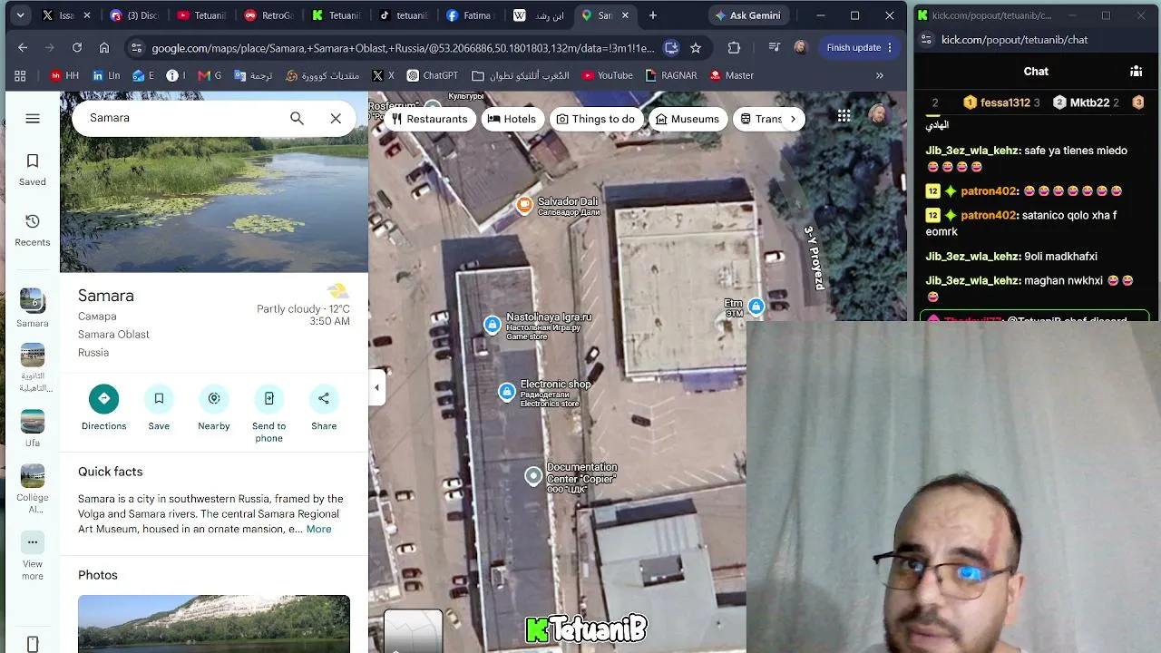Show the hidden bookmarks overflow chevron
Viewport: 1161px width, 653px height.
coord(879,75)
